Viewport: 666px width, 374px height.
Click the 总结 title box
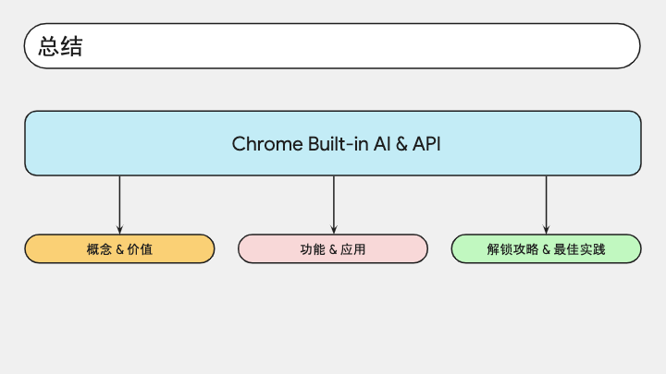(x=332, y=46)
